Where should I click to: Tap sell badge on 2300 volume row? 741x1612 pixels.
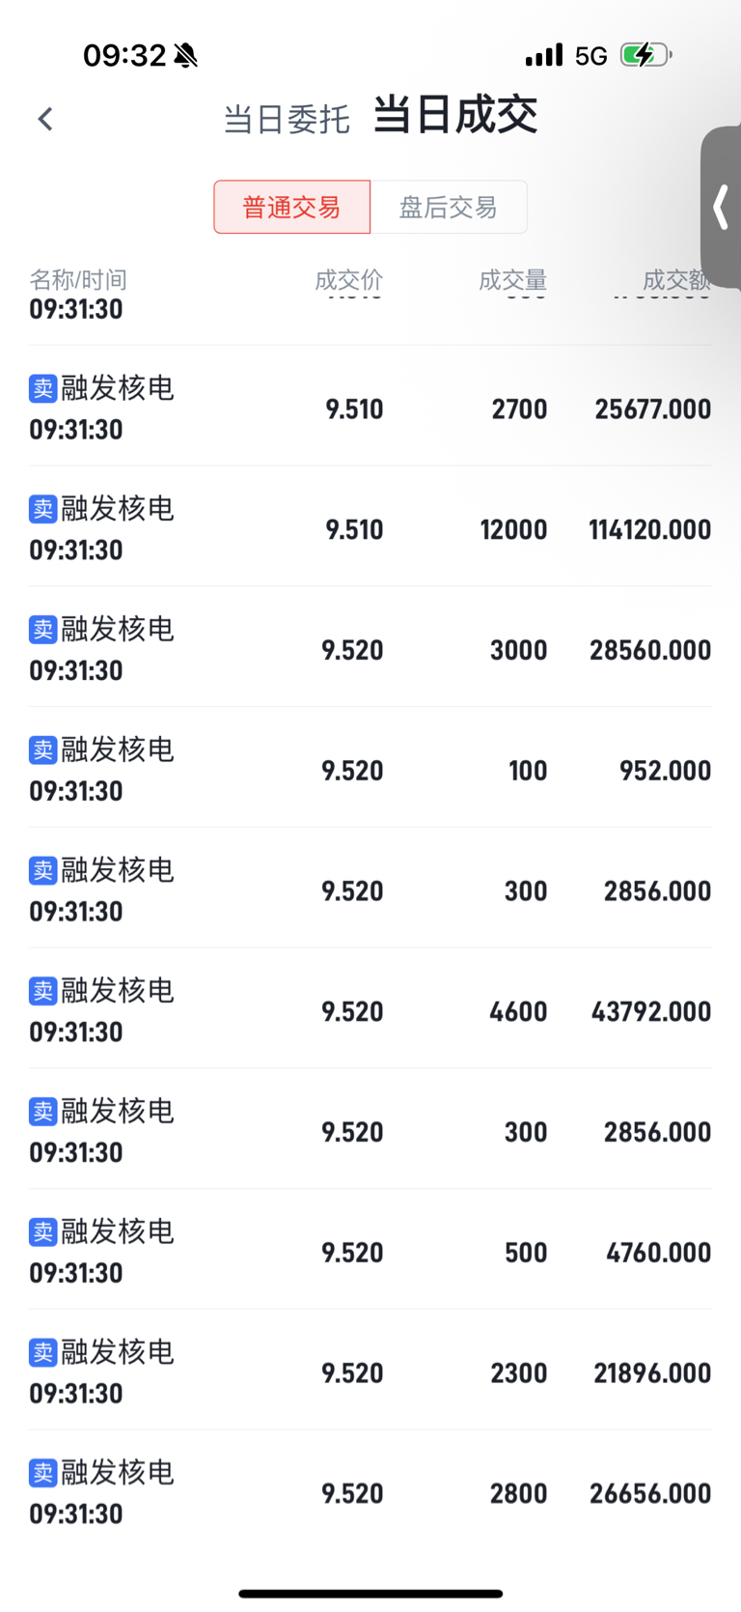(x=43, y=1352)
